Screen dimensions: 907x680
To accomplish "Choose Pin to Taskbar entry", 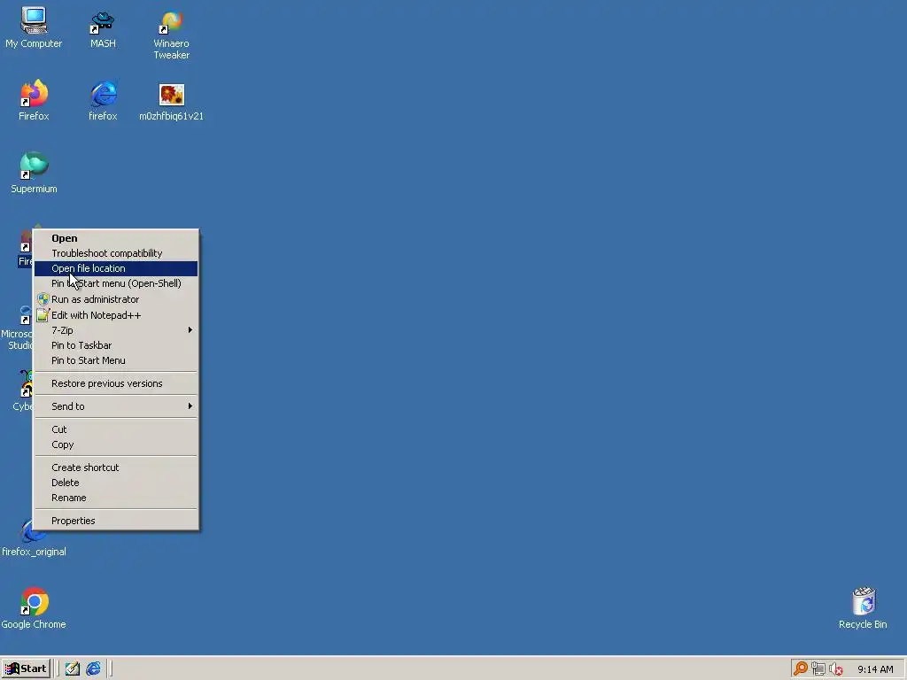I will [116, 345].
